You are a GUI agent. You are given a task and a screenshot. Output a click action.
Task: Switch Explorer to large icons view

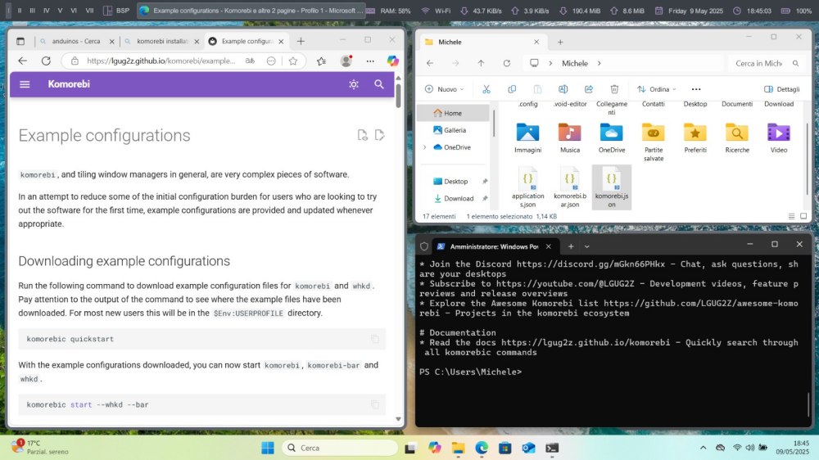pyautogui.click(x=803, y=216)
